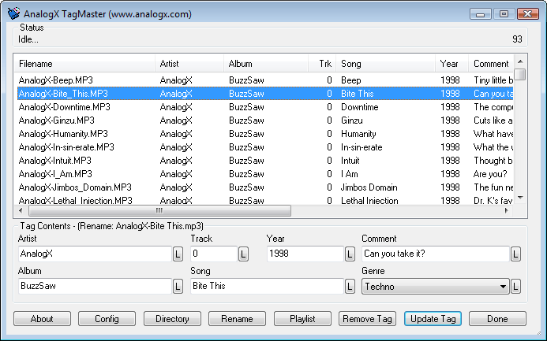Select the AnalogX-Lethal_Injection.MP3 row
The width and height of the screenshot is (547, 341).
point(265,200)
